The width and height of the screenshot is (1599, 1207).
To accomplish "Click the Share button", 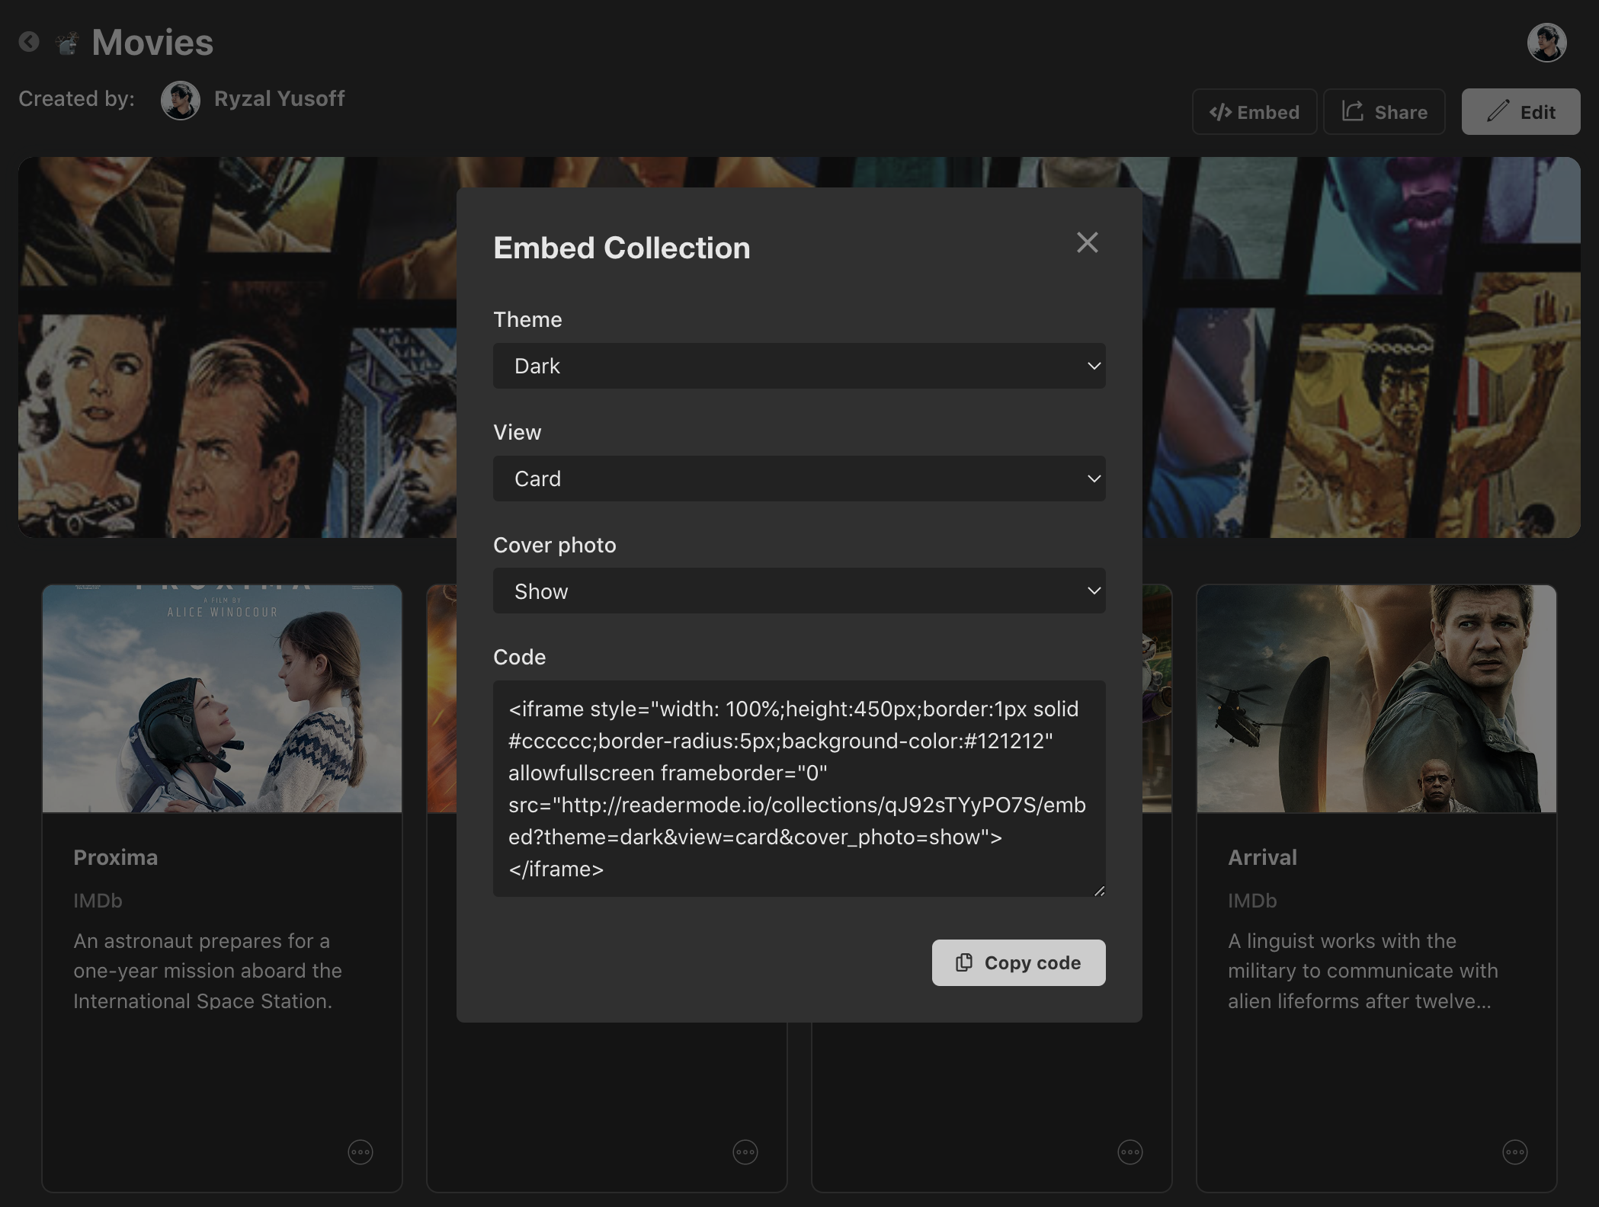I will (x=1384, y=112).
